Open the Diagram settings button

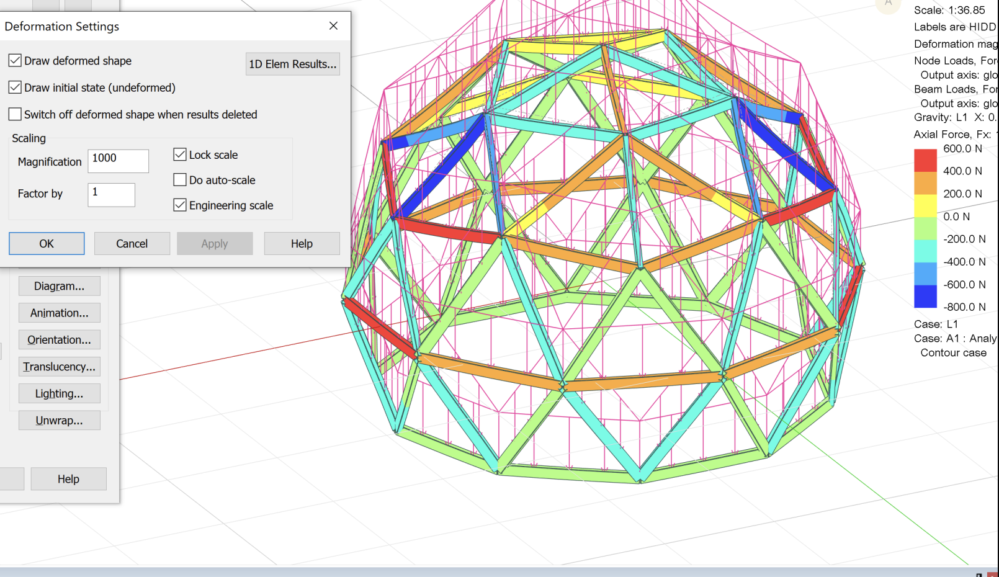tap(59, 286)
